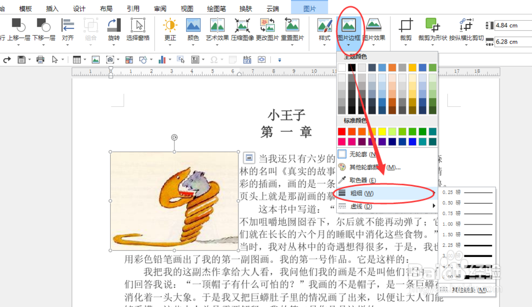Click the save disk icon

click(x=21, y=60)
